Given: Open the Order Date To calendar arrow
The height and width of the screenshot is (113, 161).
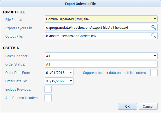Looking at the screenshot, I should point(71,81).
